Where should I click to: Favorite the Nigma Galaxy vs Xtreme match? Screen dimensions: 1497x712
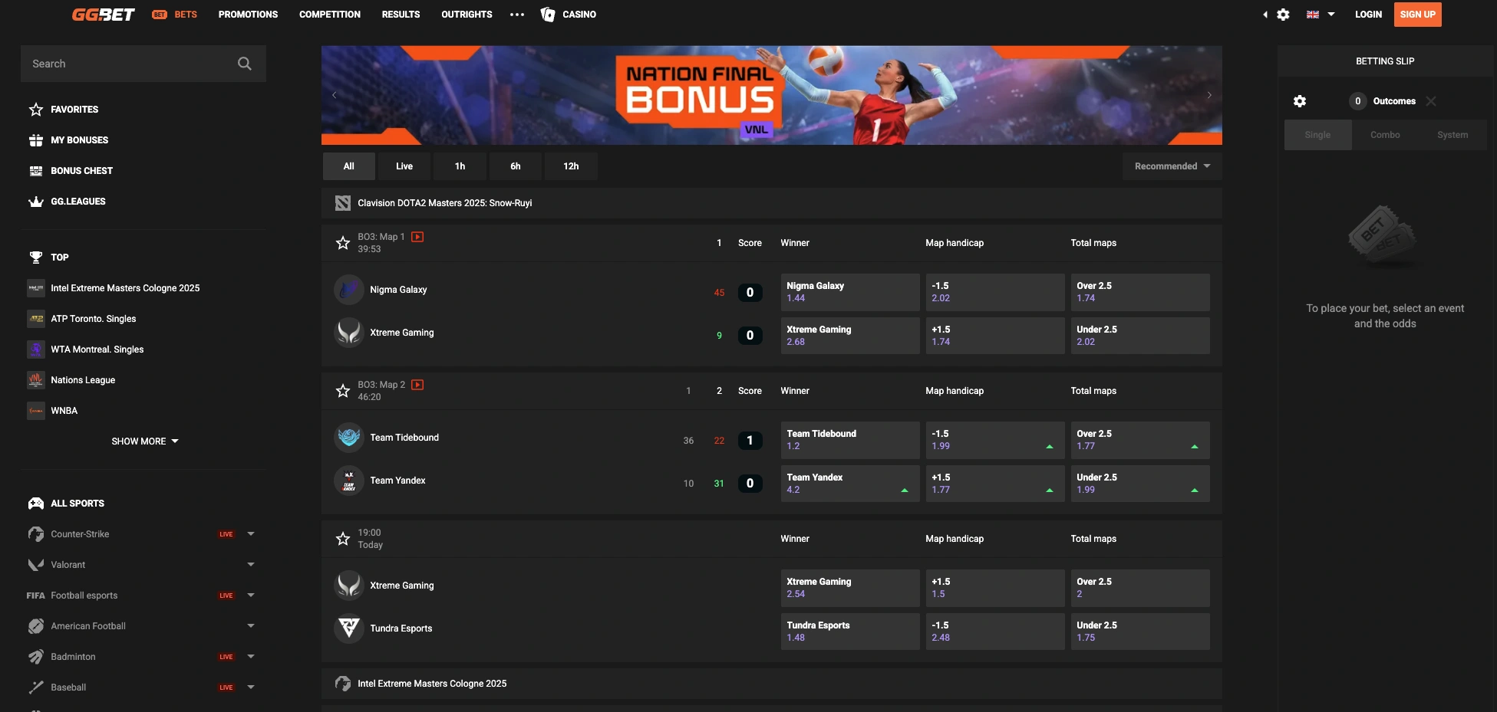[x=343, y=243]
